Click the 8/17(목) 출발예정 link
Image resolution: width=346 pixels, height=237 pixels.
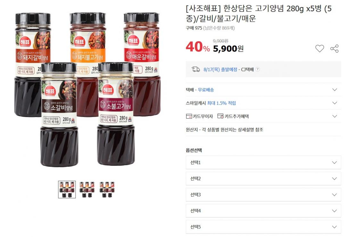pyautogui.click(x=220, y=69)
